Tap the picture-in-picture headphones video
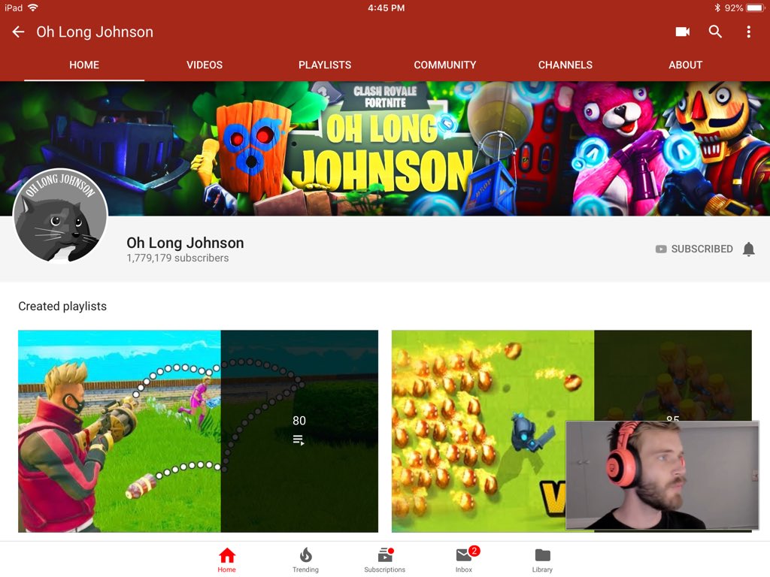The image size is (770, 577). coord(662,475)
